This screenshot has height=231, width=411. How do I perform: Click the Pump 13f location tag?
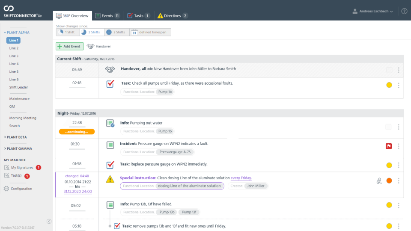point(189,212)
